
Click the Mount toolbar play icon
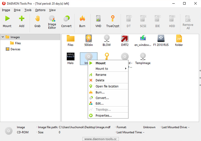click(7, 18)
